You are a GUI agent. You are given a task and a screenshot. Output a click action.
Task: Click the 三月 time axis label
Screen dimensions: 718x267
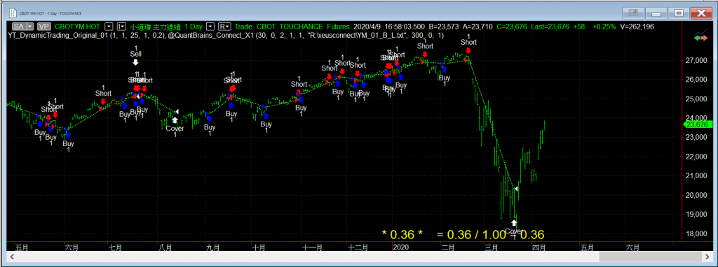492,247
